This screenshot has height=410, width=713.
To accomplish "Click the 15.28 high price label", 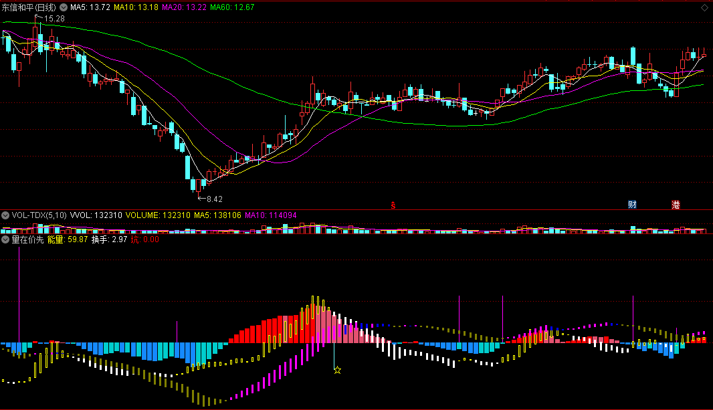I will (x=54, y=19).
